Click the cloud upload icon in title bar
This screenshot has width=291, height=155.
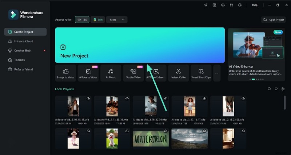click(223, 5)
